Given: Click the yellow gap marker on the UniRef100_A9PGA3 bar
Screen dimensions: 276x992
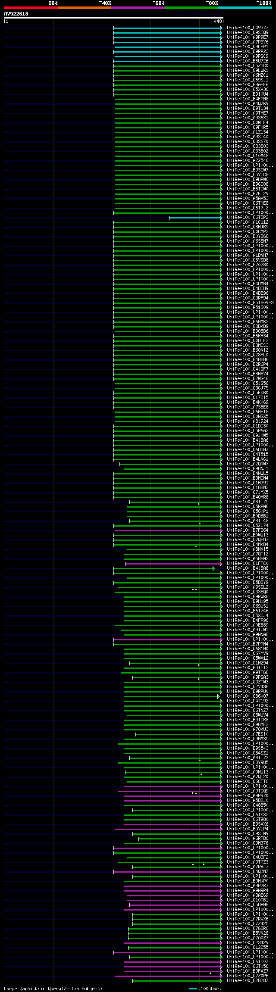Looking at the screenshot, I should click(x=198, y=679).
